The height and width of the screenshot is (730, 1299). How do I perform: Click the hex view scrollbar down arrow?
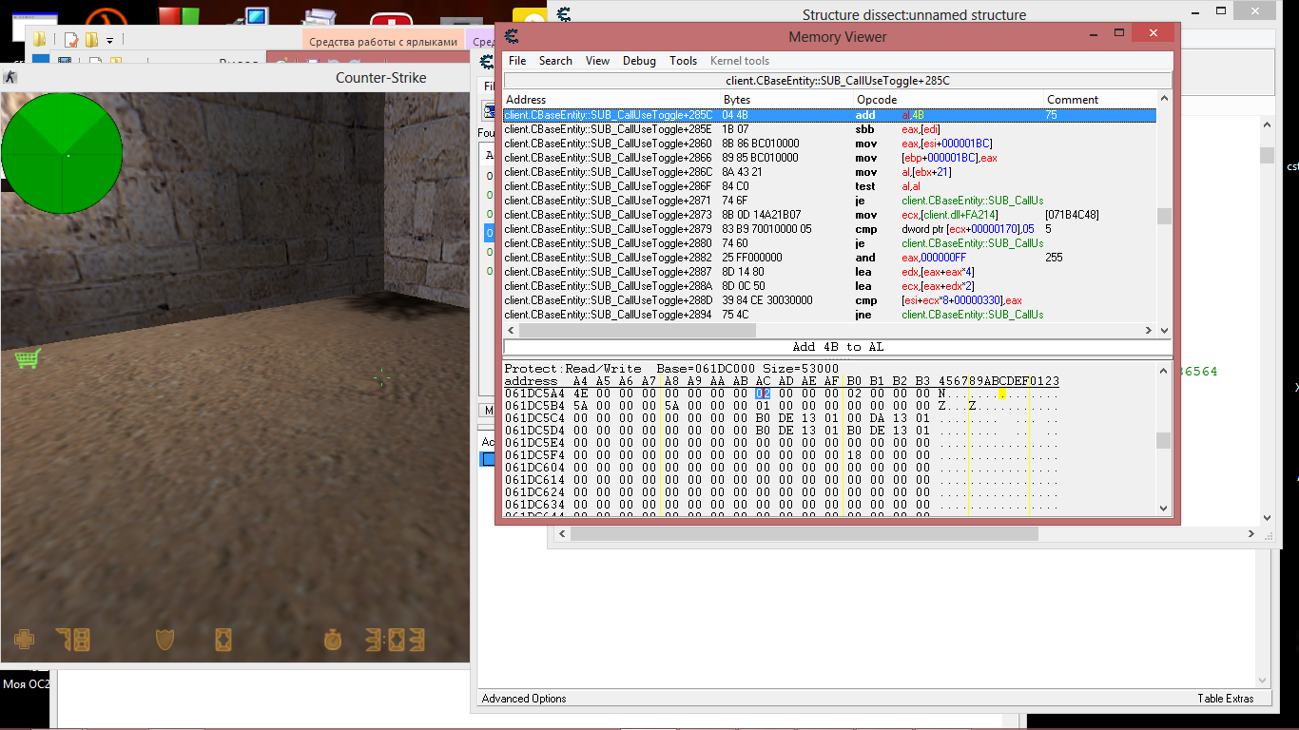pyautogui.click(x=1164, y=509)
